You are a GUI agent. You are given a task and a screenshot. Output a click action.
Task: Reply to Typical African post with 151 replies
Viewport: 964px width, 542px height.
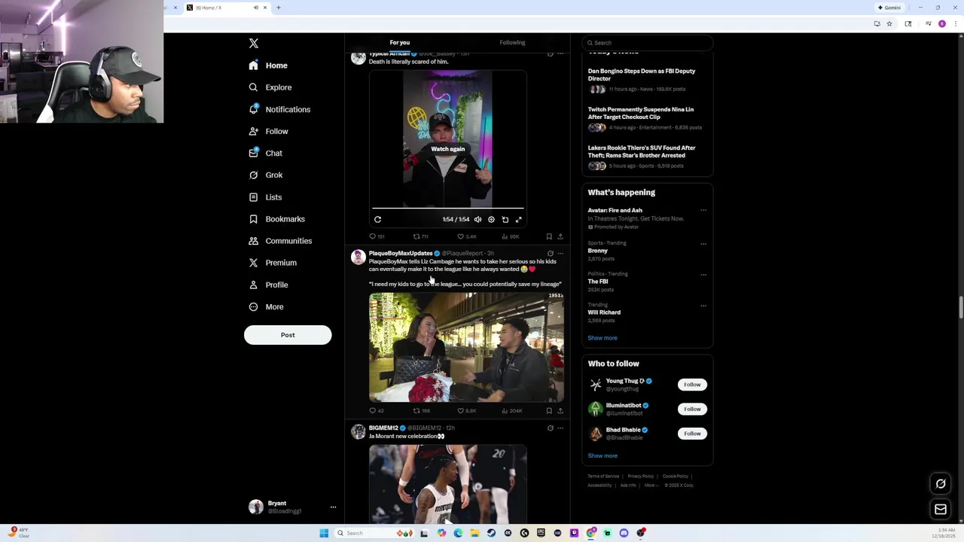(x=377, y=236)
